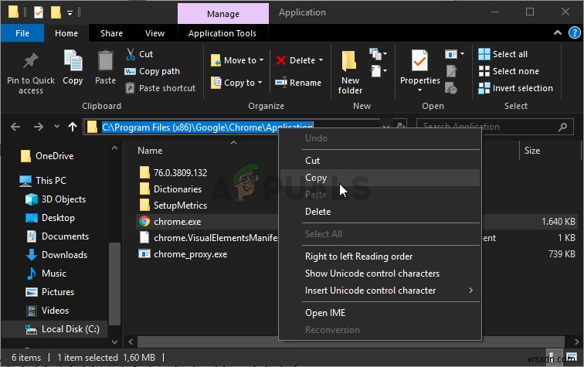584x367 pixels.
Task: Click the Edit icon in Open group
Action: coord(451,71)
